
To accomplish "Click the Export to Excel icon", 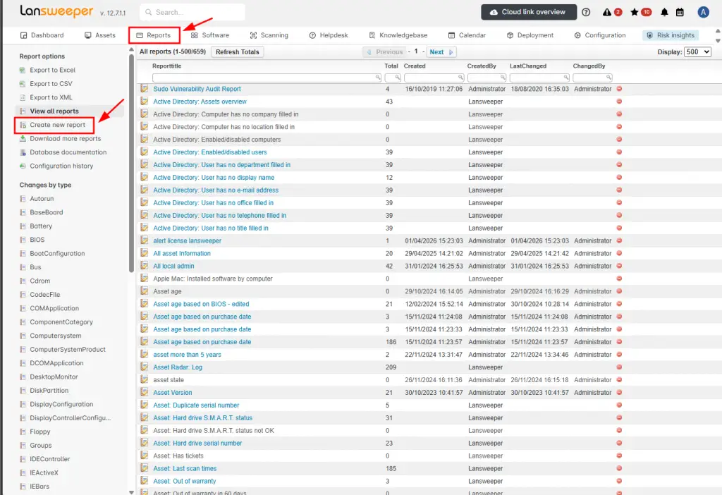I will (23, 70).
